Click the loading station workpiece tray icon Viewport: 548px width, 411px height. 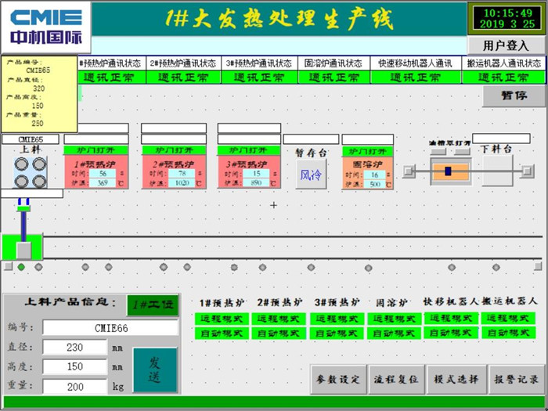coord(31,172)
